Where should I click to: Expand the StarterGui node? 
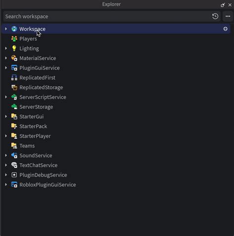pos(6,117)
